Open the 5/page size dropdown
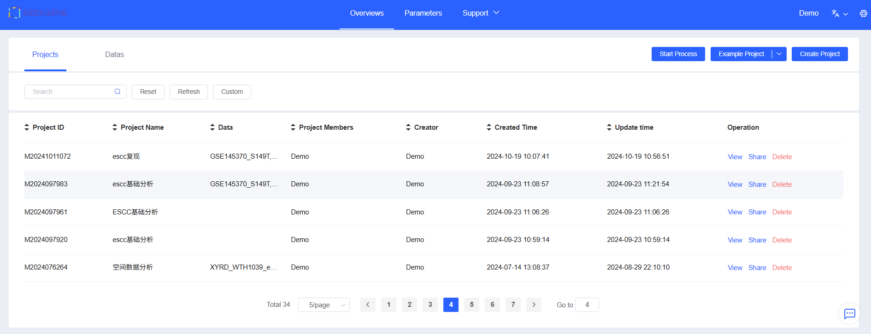This screenshot has height=334, width=871. tap(324, 305)
